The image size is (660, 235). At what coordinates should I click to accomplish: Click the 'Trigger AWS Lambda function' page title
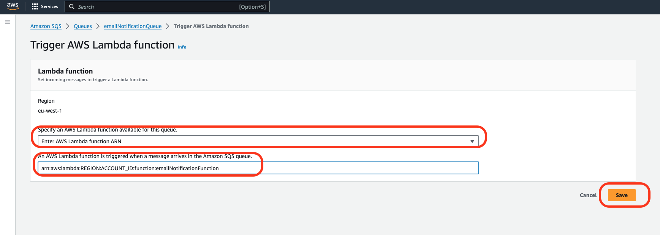(x=103, y=45)
